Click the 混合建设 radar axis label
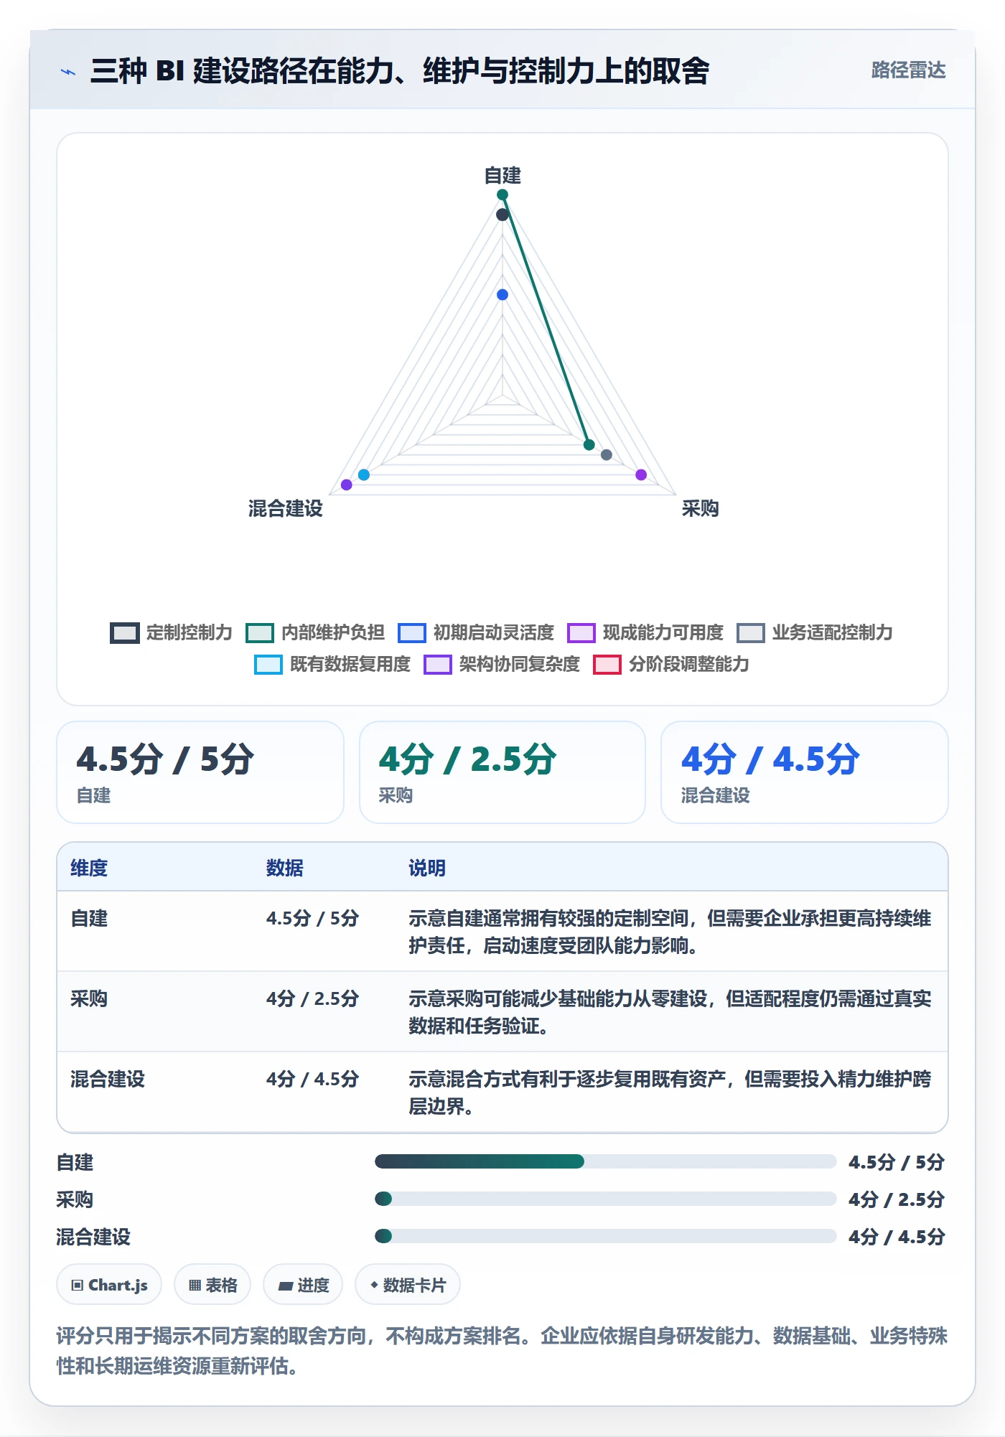Image resolution: width=1005 pixels, height=1437 pixels. point(286,508)
